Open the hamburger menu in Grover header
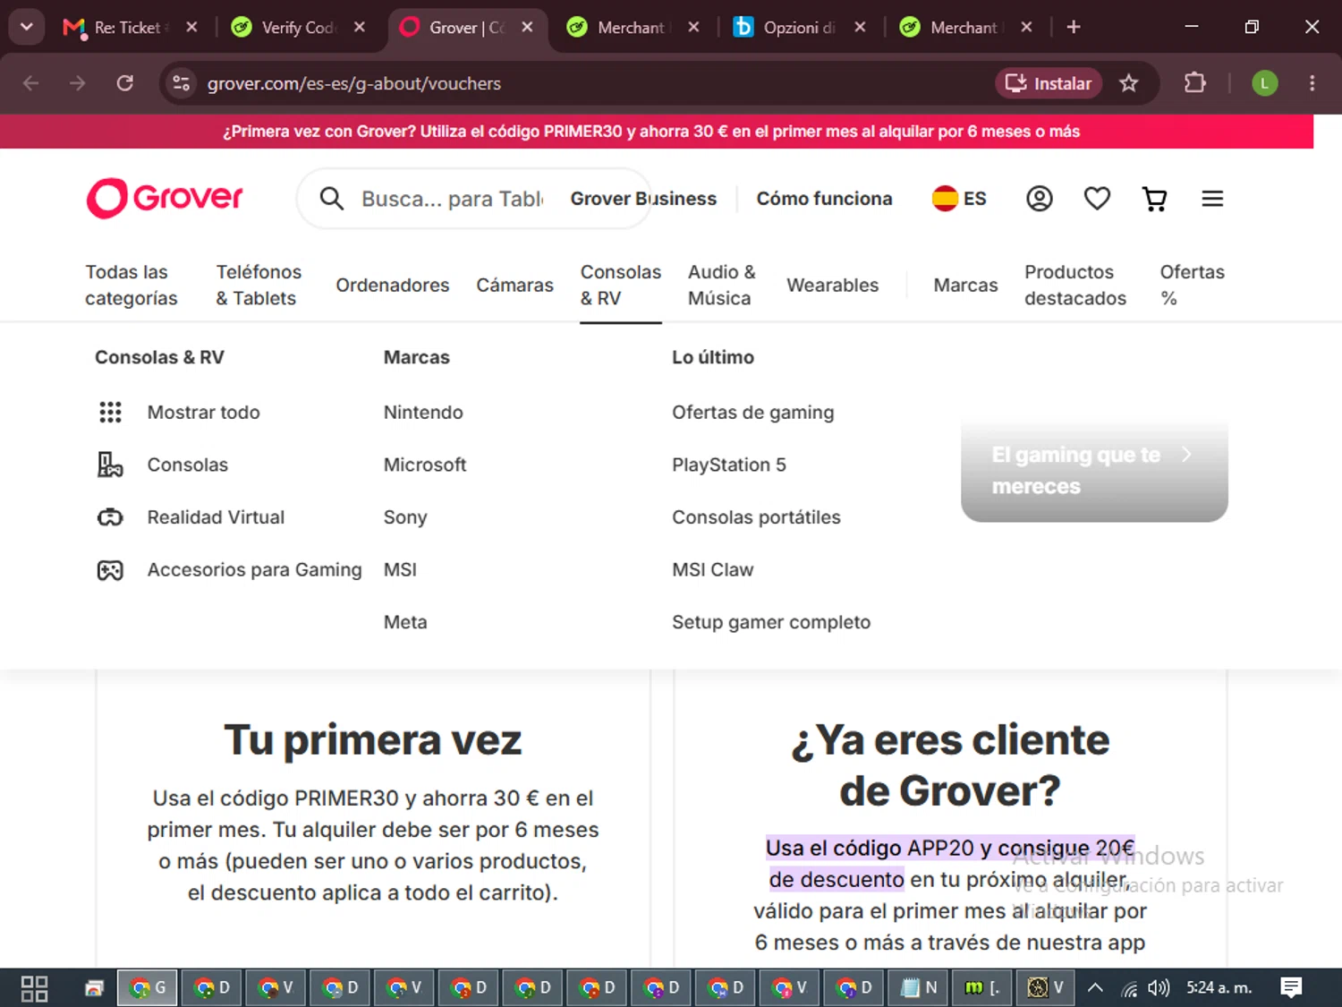 click(x=1212, y=199)
